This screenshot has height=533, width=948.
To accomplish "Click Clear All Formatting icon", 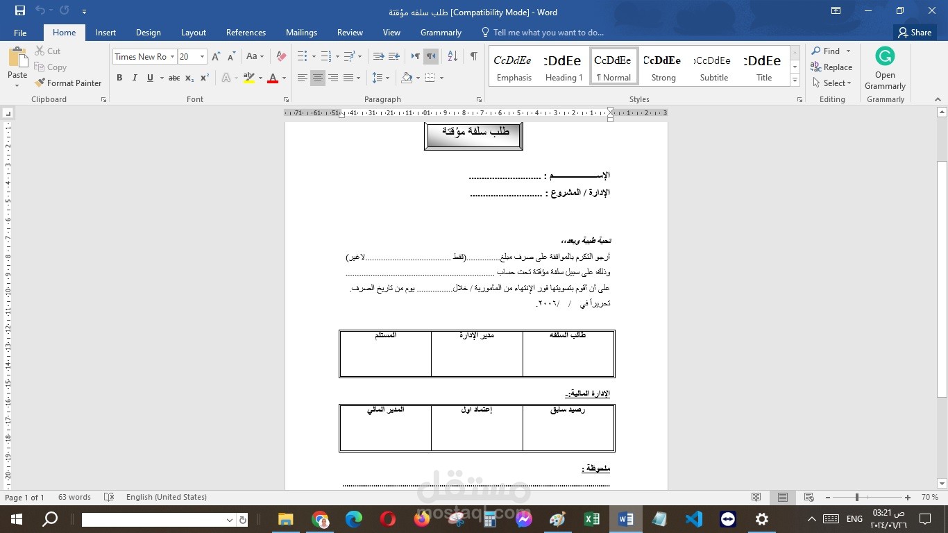I will tap(281, 57).
